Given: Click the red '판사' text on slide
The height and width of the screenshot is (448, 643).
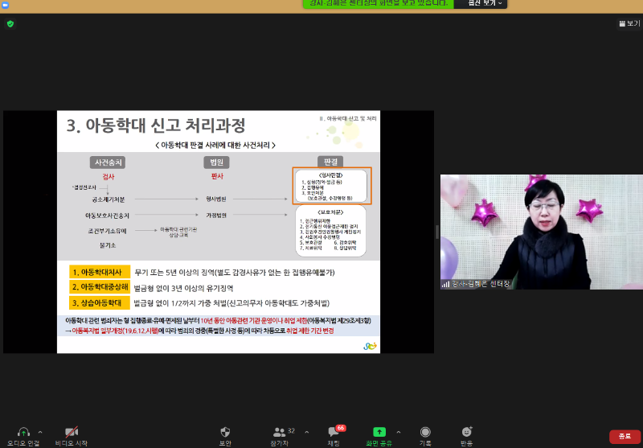Looking at the screenshot, I should 217,176.
